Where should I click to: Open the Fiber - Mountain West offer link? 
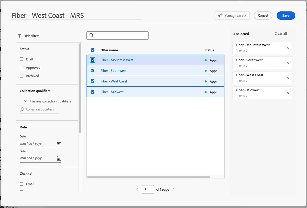coord(117,60)
